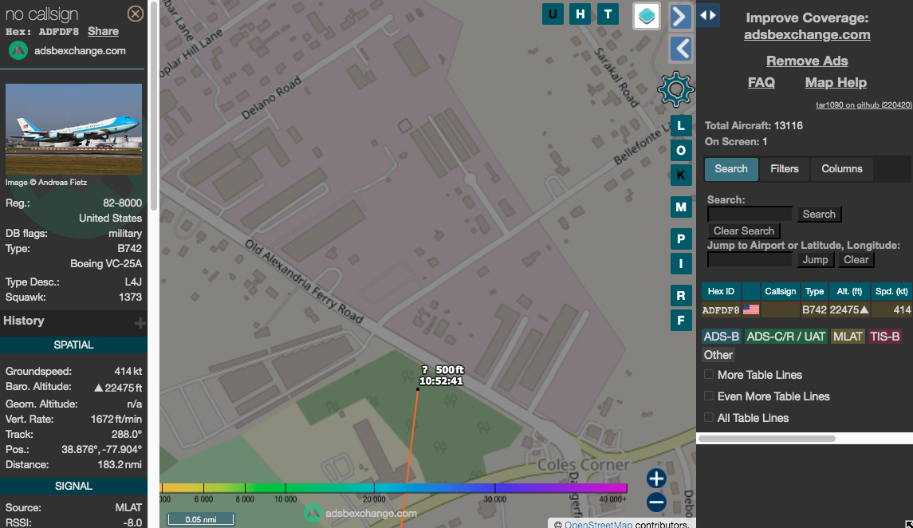Click the T map toggle button

(x=608, y=14)
